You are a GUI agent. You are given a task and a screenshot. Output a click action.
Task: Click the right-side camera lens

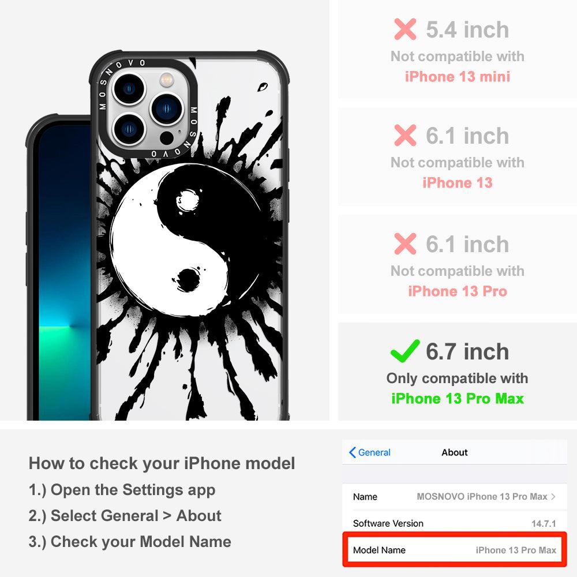tap(167, 108)
